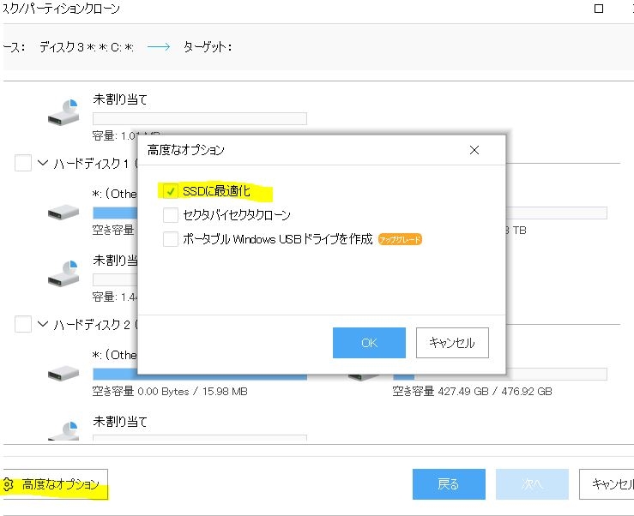Click the gear icon beside 高度なオプション
The image size is (634, 516).
pyautogui.click(x=8, y=484)
